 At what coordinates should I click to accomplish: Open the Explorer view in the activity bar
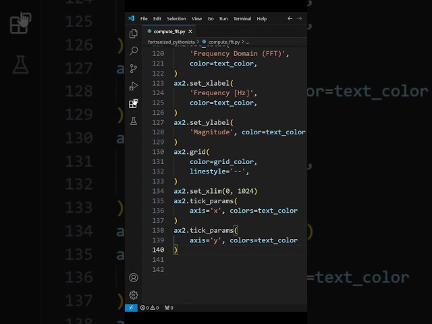[134, 34]
